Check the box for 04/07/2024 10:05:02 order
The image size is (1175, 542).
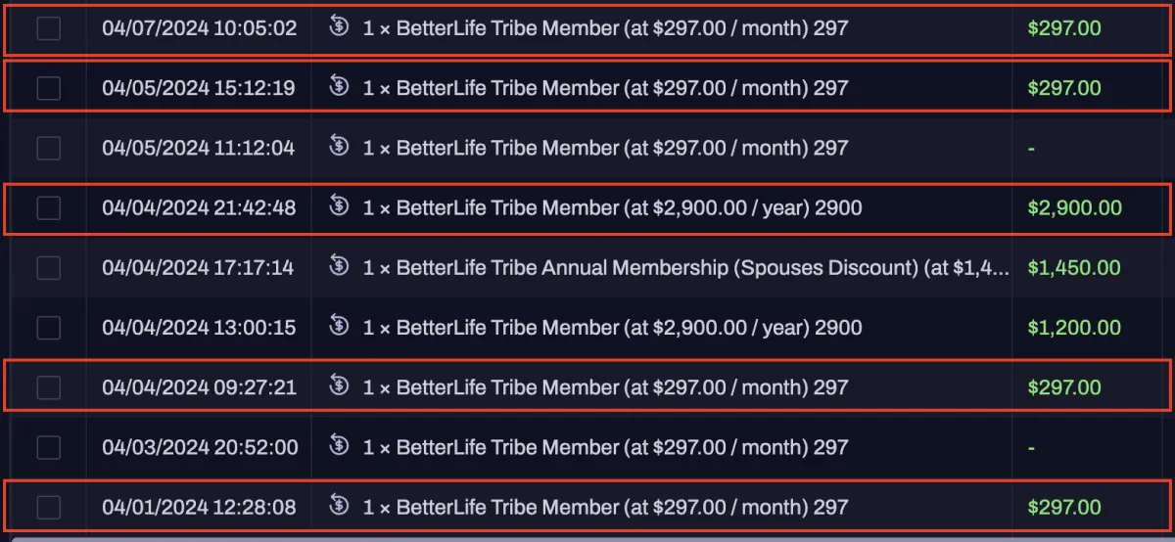coord(48,28)
